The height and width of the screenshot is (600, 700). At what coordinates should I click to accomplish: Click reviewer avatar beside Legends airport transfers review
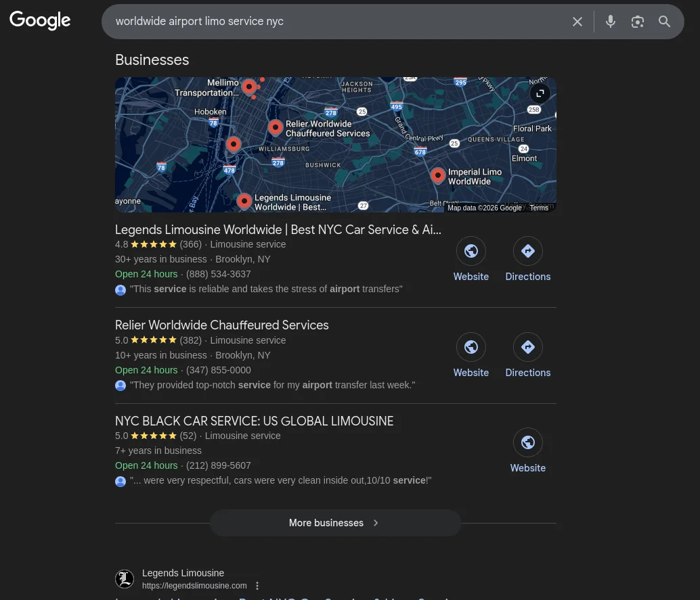[121, 290]
